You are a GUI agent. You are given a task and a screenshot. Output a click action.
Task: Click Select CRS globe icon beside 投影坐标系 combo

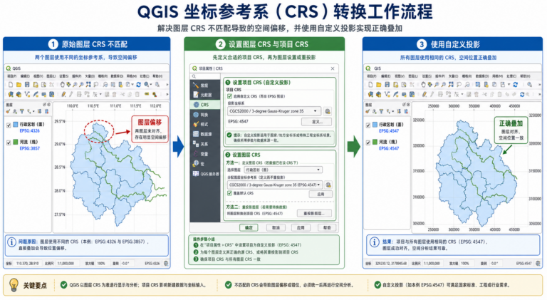click(327, 111)
